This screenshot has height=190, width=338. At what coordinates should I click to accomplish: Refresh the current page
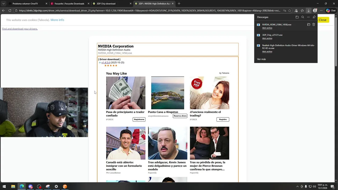point(10,11)
